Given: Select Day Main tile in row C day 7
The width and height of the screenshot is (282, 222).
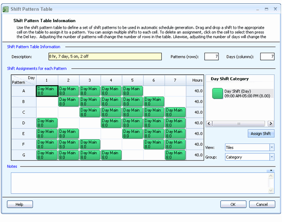Looking at the screenshot, I should [x=175, y=112].
